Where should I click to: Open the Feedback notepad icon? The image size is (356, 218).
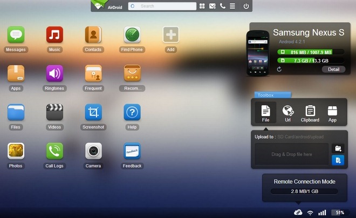tap(132, 151)
